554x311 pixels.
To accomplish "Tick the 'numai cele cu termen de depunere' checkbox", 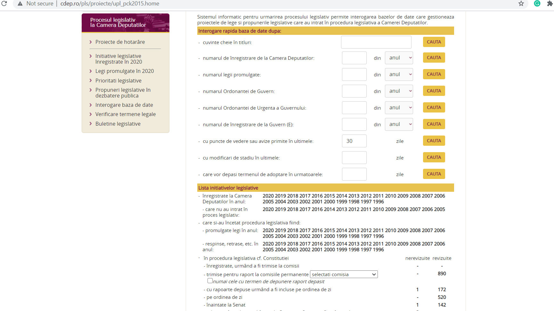I will tap(210, 281).
